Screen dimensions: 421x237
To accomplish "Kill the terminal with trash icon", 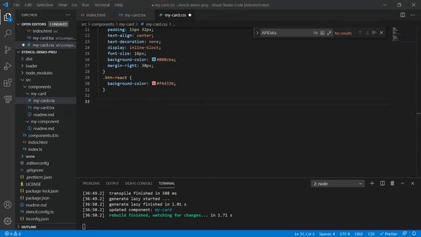I will click(392, 183).
